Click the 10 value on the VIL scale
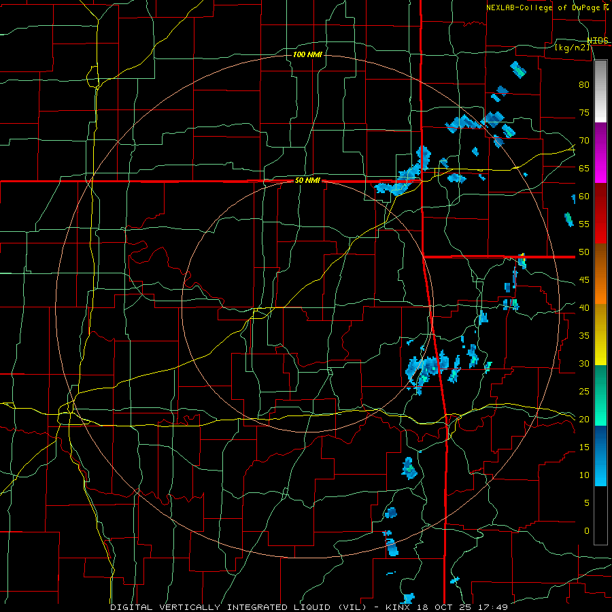This screenshot has height=612, width=612. point(584,475)
